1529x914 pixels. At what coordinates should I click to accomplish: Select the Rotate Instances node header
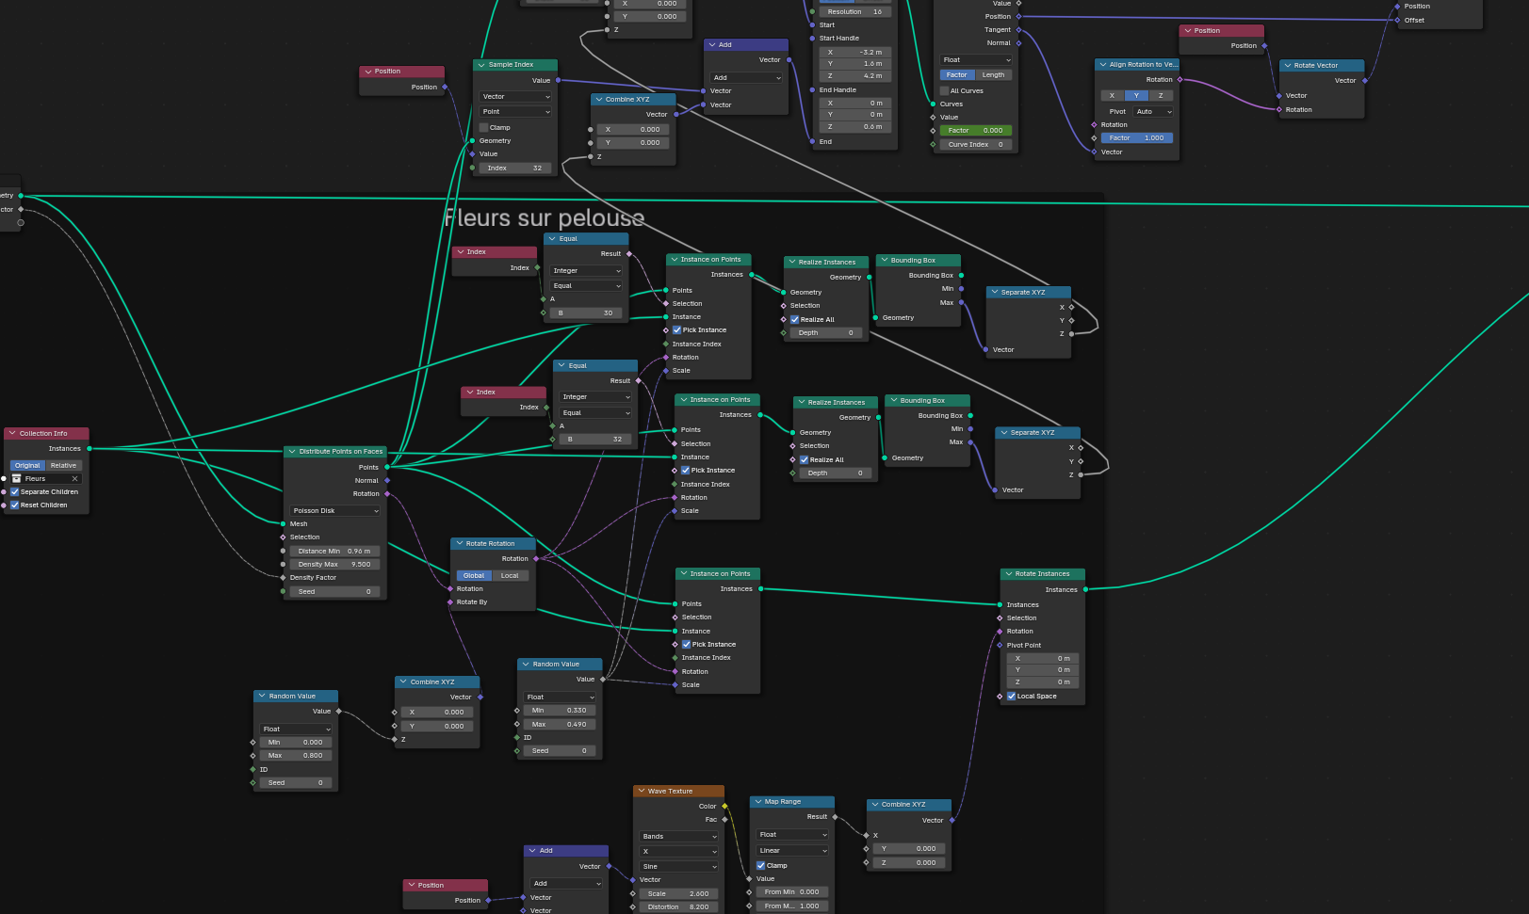click(x=1042, y=573)
